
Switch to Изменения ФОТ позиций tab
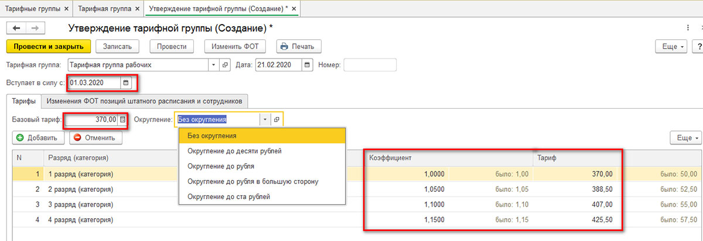146,101
